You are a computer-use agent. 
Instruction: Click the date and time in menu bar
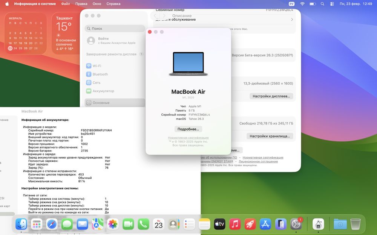coord(356,4)
